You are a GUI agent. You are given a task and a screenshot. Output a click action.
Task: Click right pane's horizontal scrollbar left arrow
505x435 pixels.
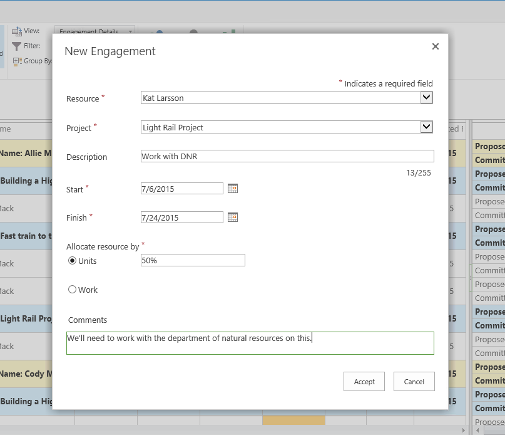point(477,431)
